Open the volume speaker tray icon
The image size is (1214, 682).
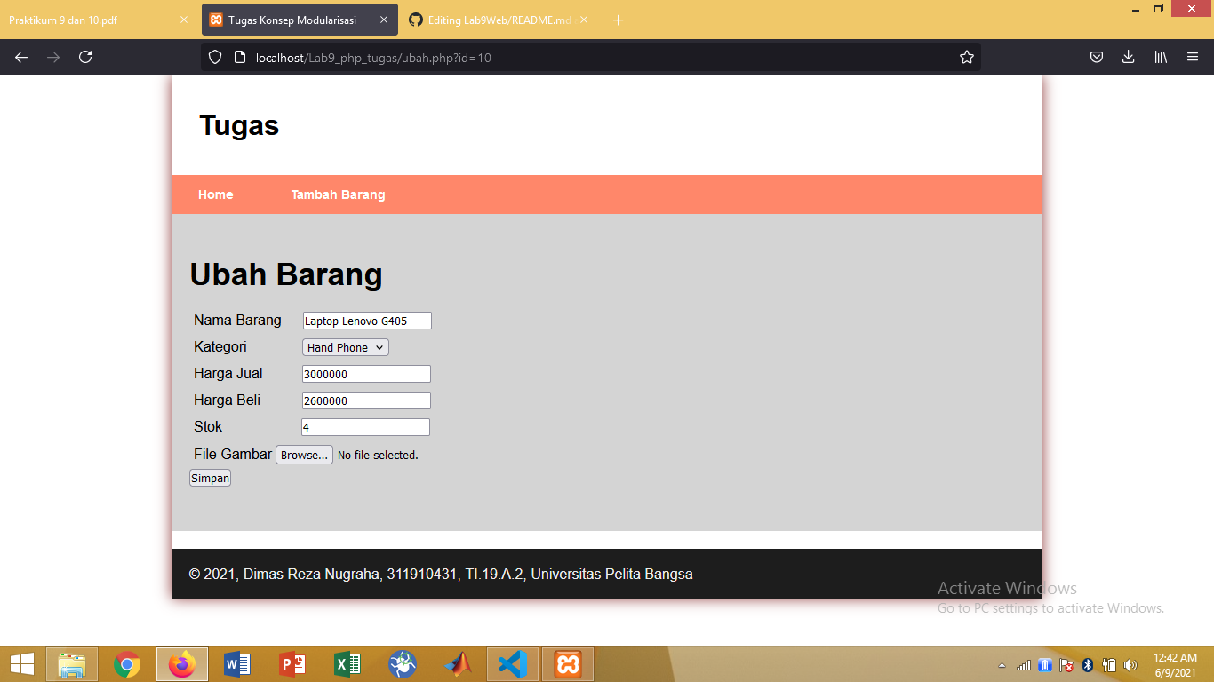pos(1130,665)
